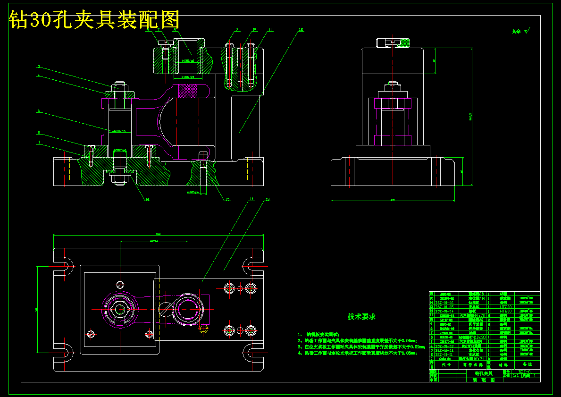Screen dimensions: 561x397
Task: Click parts list code BSZ-01-02
Action: (x=444, y=350)
